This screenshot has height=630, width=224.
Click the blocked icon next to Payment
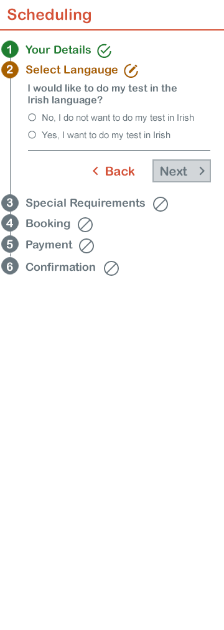[x=86, y=246]
